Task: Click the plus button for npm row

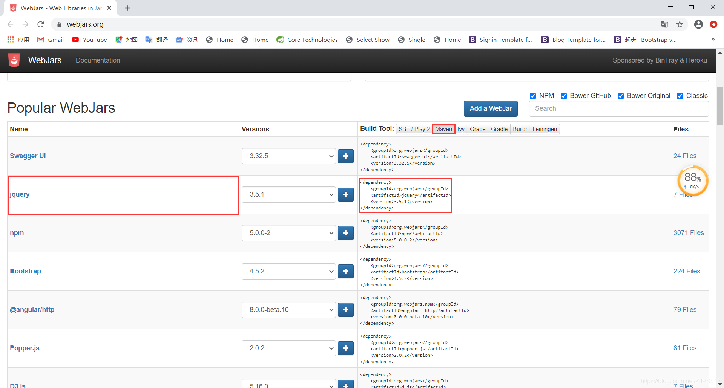Action: (x=345, y=233)
